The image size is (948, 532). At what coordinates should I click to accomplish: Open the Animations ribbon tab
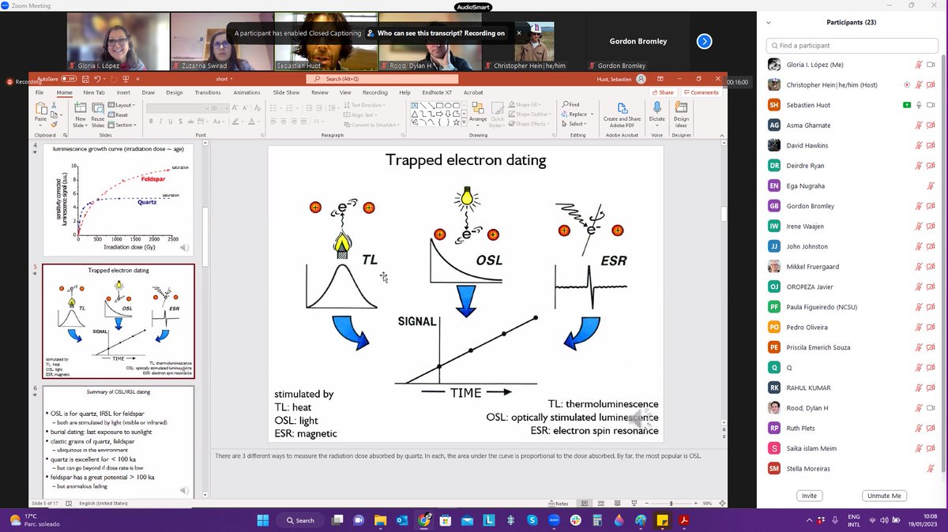pyautogui.click(x=246, y=92)
